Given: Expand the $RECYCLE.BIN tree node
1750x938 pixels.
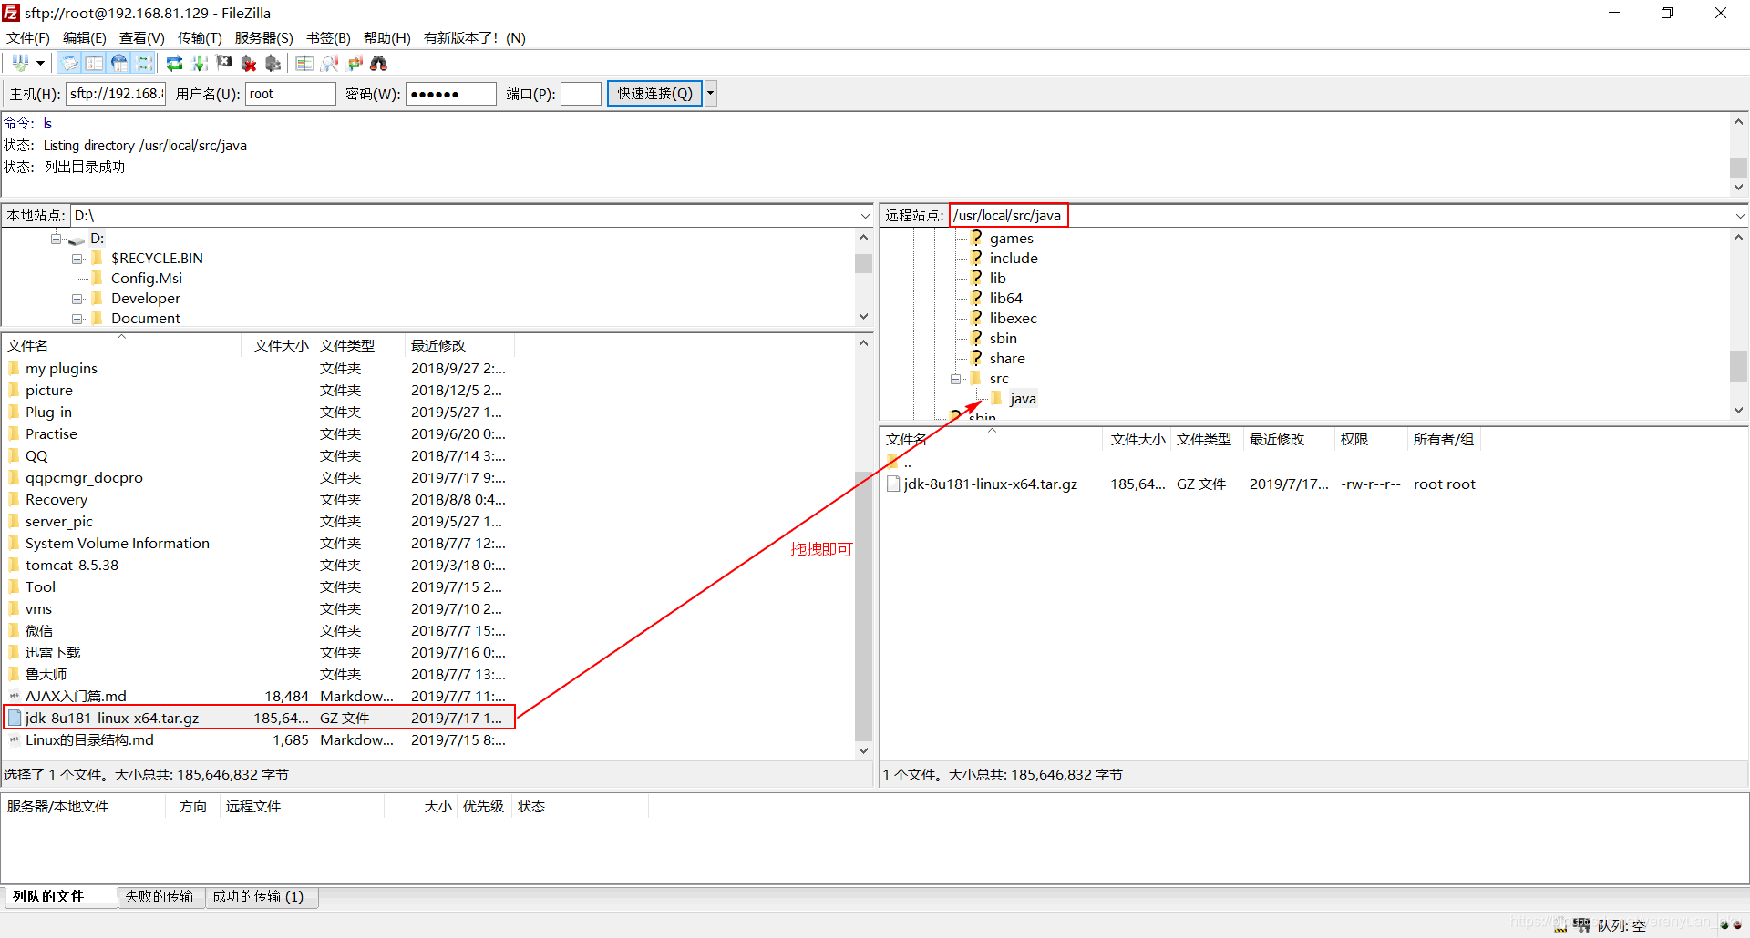Looking at the screenshot, I should click(77, 259).
